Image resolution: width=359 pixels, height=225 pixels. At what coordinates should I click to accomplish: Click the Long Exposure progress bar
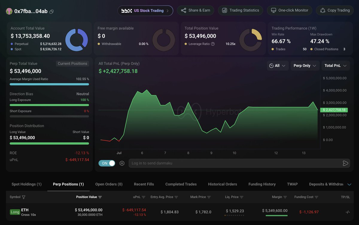pyautogui.click(x=49, y=105)
